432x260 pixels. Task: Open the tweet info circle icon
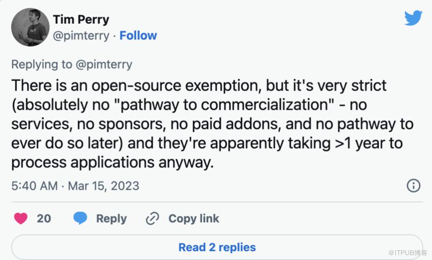(x=413, y=186)
